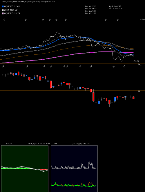The image size is (145, 192).
Task: Click the ADX (14 day) values text
Action: 81,144
